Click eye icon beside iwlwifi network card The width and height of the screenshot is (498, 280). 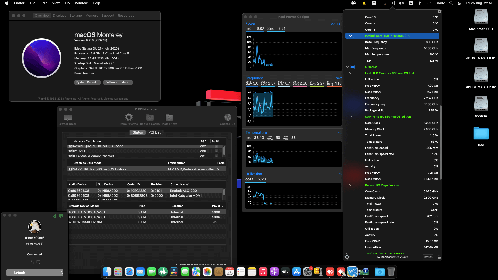pyautogui.click(x=70, y=146)
